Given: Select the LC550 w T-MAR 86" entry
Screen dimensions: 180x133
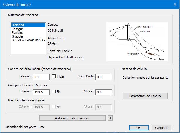Looking at the screenshot, I should pos(28,41).
